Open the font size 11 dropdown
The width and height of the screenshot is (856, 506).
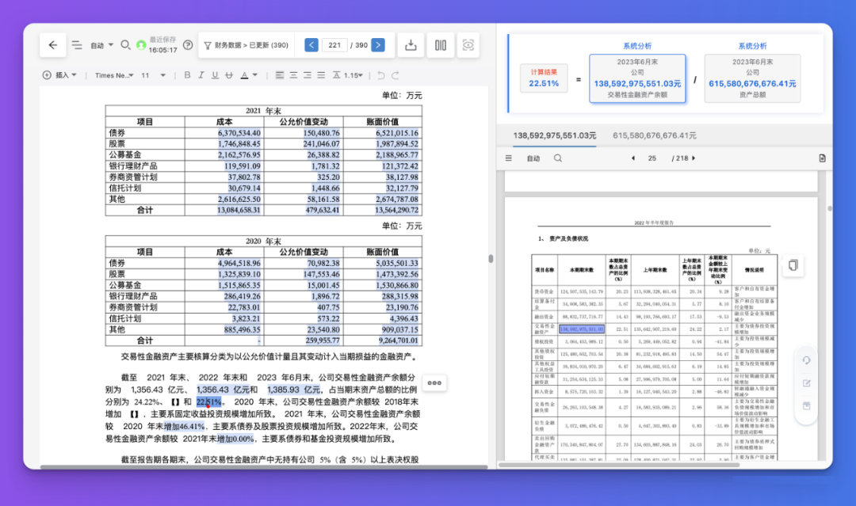click(154, 75)
